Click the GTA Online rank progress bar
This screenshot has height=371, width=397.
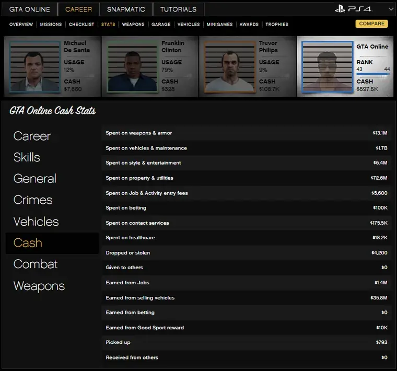coord(373,74)
